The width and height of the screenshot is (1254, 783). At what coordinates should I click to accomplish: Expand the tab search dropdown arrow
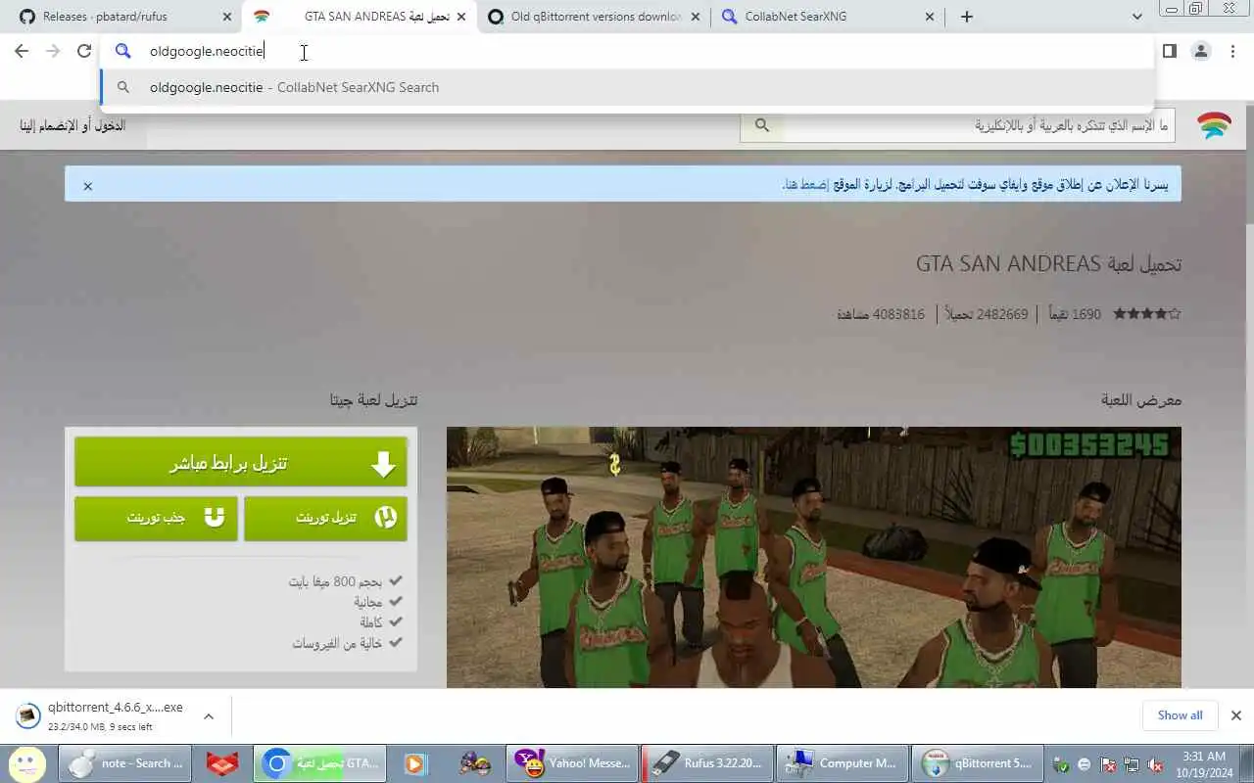pos(1136,17)
